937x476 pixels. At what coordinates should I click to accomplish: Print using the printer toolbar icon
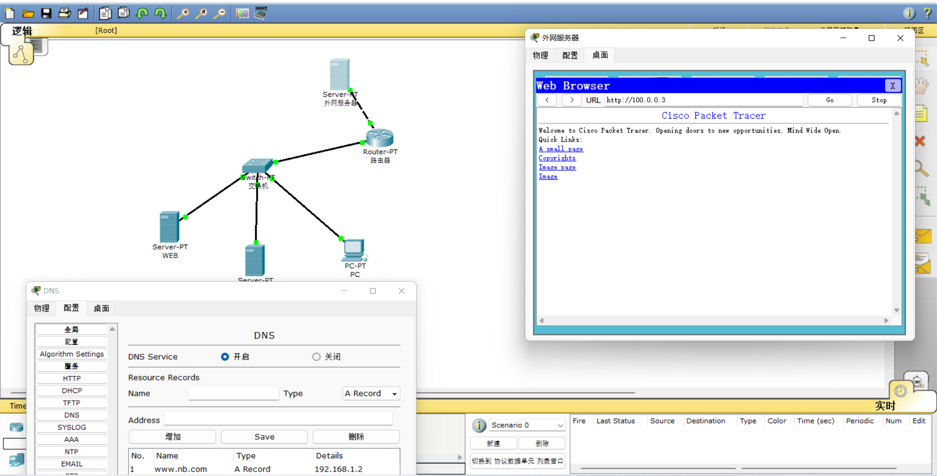click(x=64, y=13)
